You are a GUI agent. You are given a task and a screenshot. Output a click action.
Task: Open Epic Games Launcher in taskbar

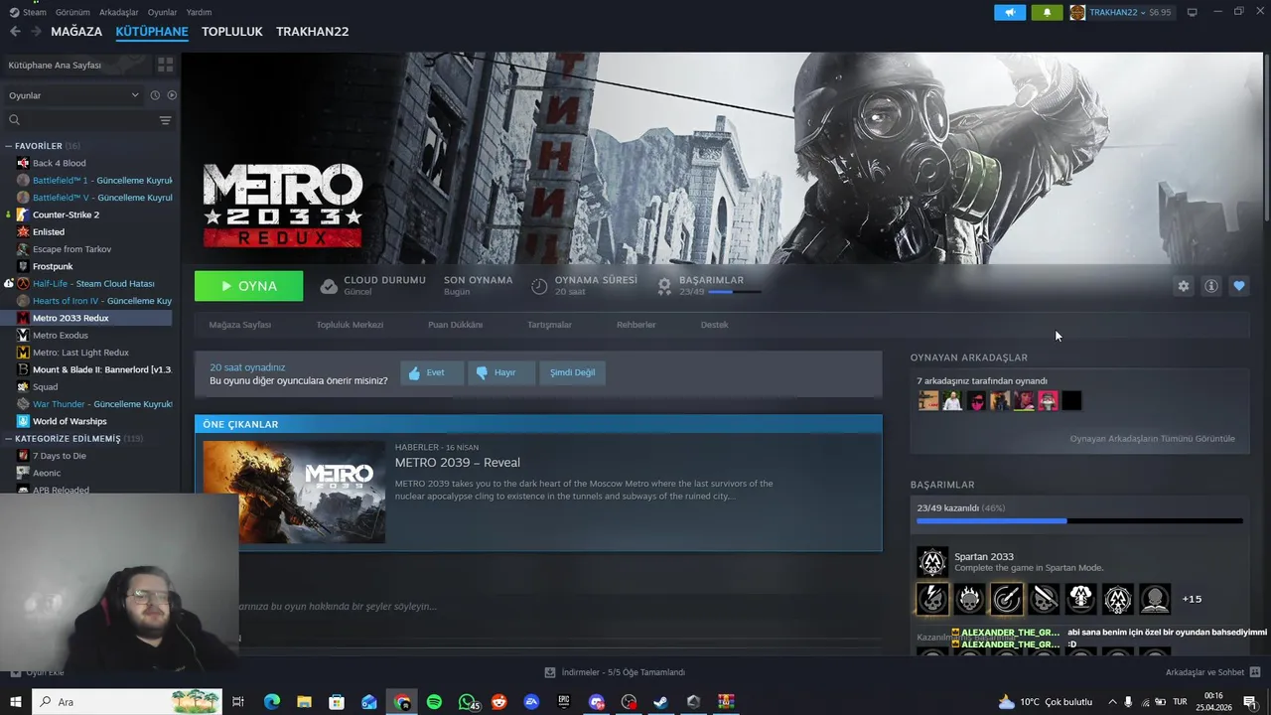[563, 702]
